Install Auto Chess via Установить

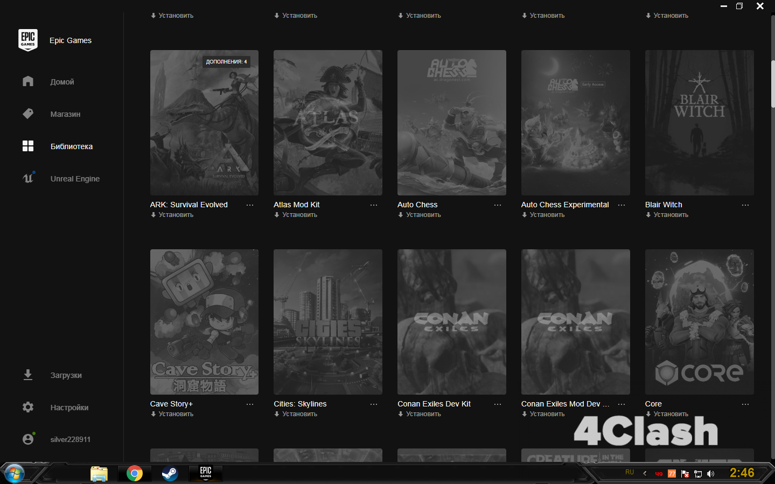coord(420,215)
